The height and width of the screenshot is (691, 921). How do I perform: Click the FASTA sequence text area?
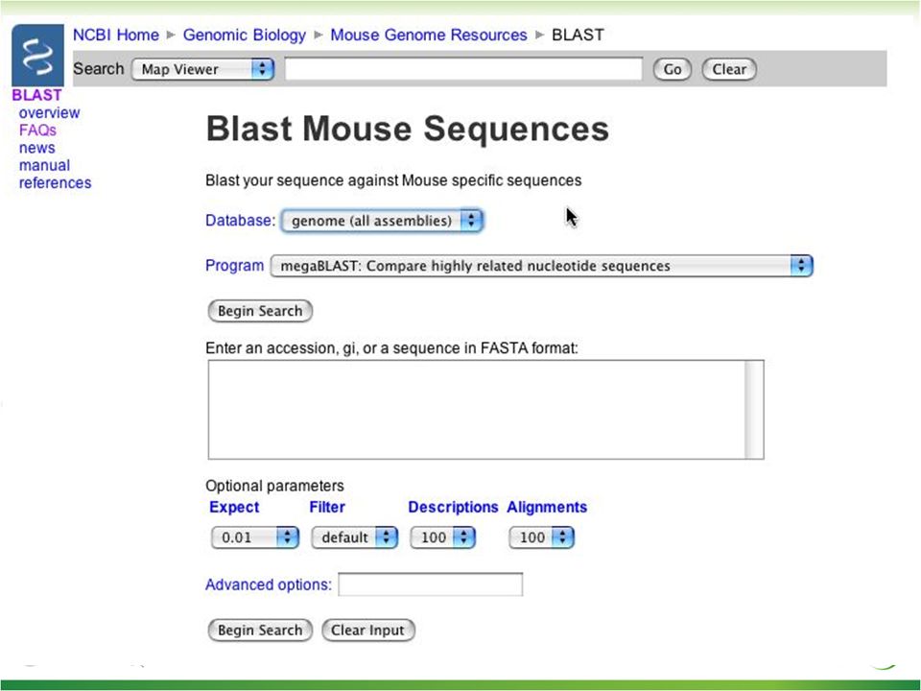coord(477,410)
